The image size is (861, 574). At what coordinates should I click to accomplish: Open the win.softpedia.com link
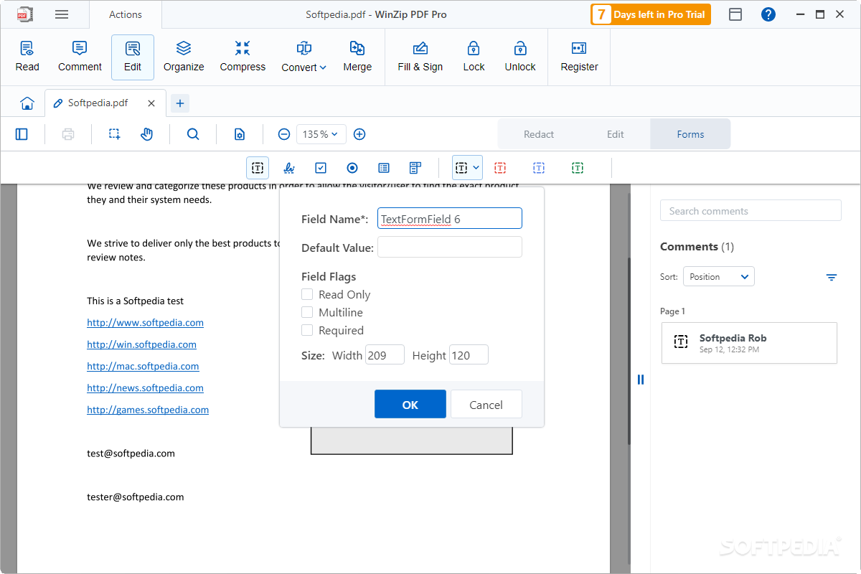click(142, 344)
